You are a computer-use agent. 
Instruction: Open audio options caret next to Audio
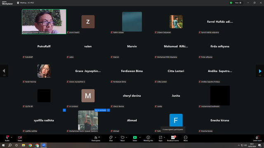[12, 137]
